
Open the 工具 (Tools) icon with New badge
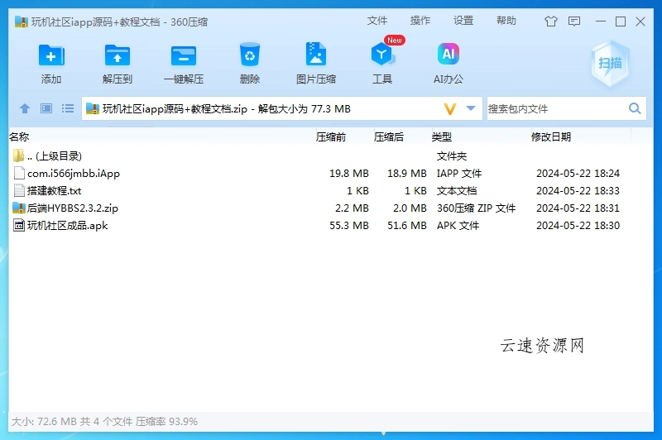coord(382,54)
